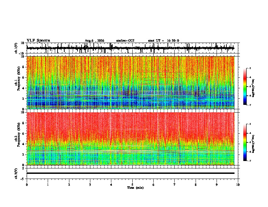Image resolution: width=268 pixels, height=207 pixels.
Task: Click time axis tick label '4'
Action: [111, 185]
